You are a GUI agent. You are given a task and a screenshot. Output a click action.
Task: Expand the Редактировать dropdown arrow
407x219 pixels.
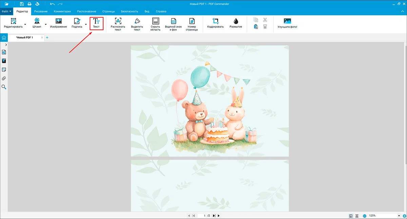tap(25, 24)
